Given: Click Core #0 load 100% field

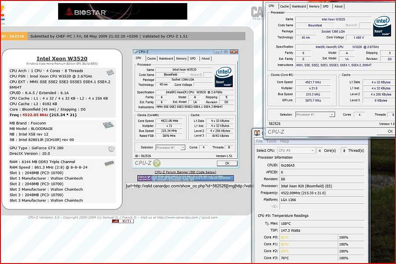Looking at the screenshot, I should coord(351,238).
